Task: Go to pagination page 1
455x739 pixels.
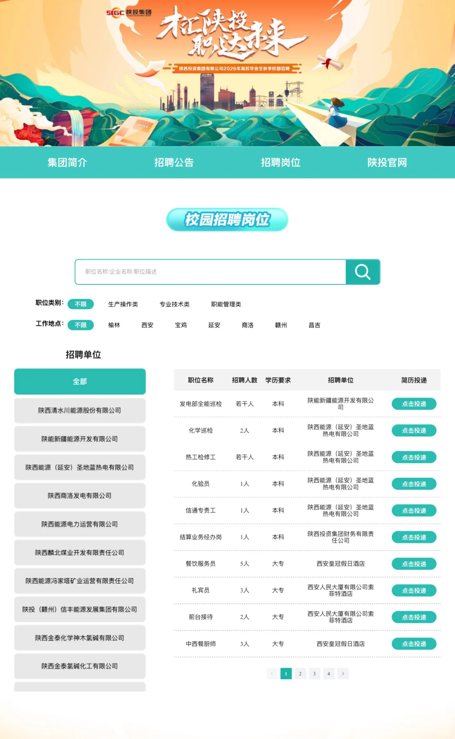Action: [x=286, y=673]
